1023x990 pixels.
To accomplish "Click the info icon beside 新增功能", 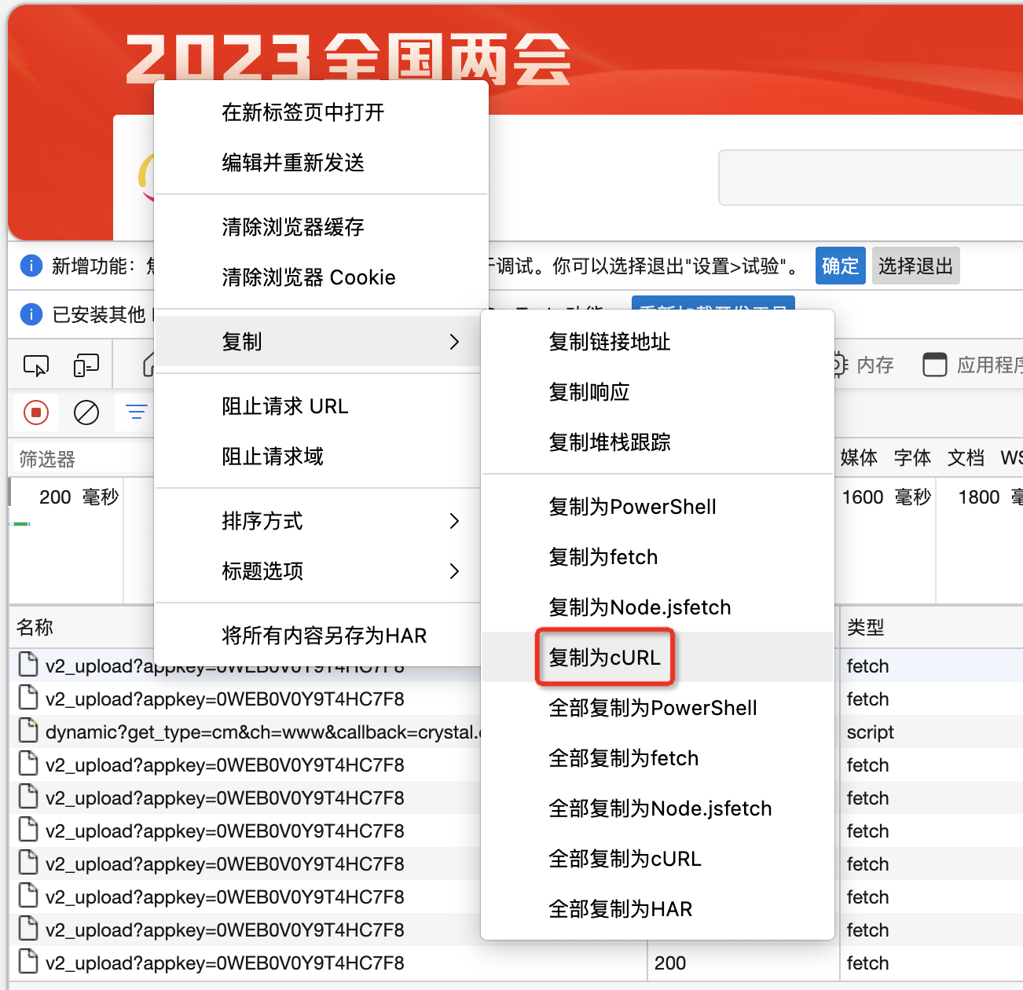I will tap(31, 266).
